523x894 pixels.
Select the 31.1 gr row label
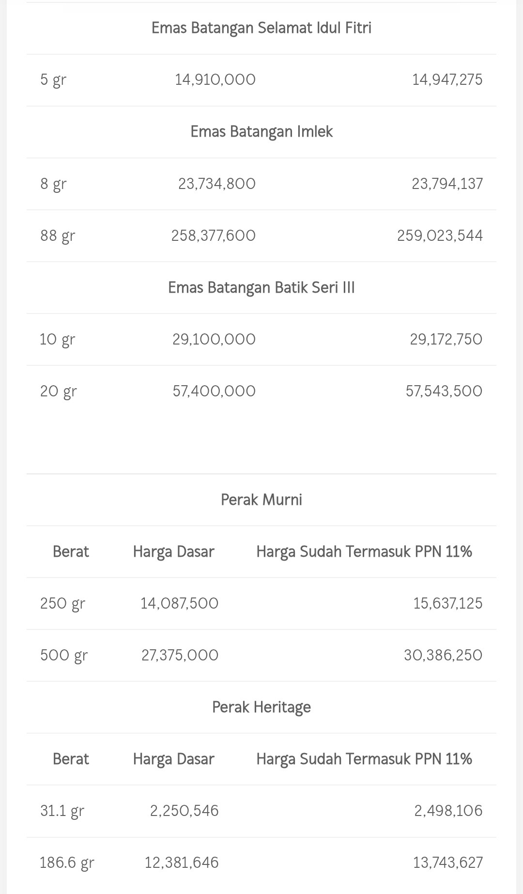pyautogui.click(x=62, y=811)
